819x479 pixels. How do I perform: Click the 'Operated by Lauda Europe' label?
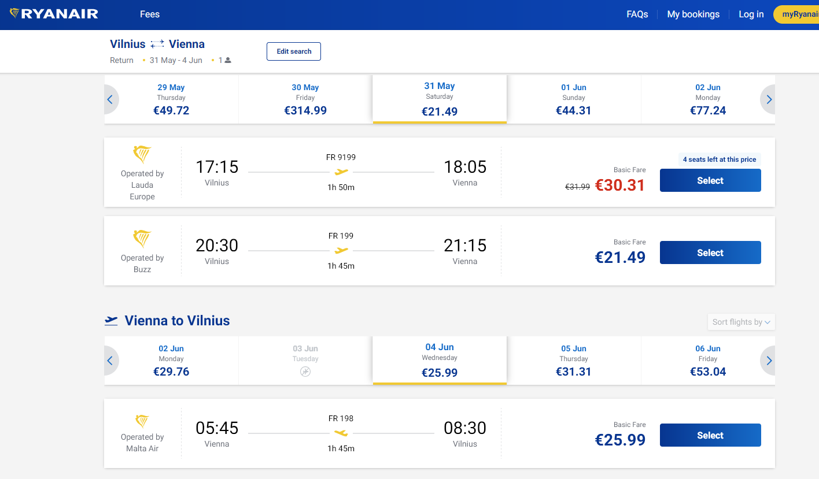142,185
